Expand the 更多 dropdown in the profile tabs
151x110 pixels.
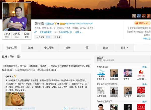pos(124,47)
